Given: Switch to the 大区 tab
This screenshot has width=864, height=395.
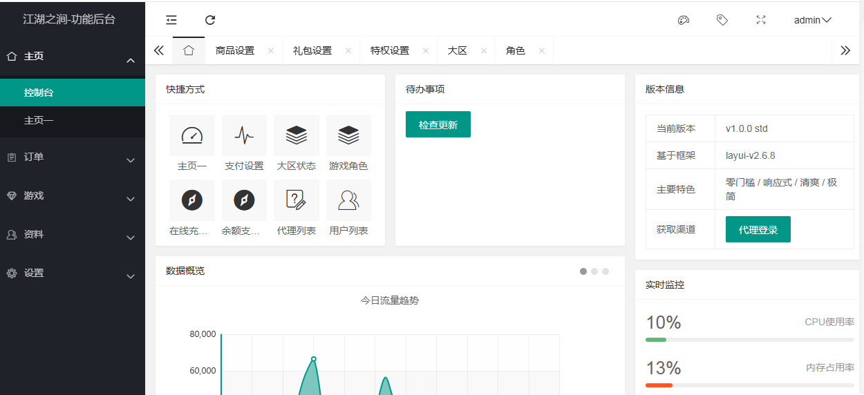Looking at the screenshot, I should [x=458, y=50].
